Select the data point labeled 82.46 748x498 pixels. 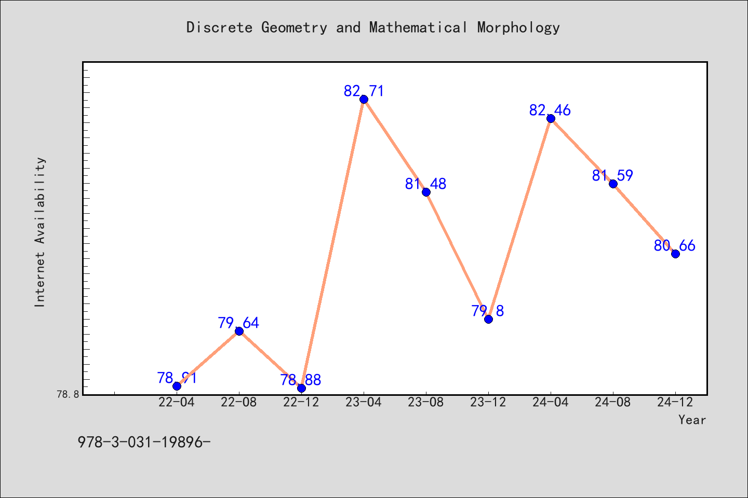(x=551, y=118)
